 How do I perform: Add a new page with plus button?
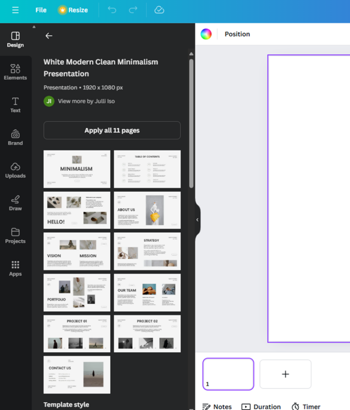pos(285,374)
